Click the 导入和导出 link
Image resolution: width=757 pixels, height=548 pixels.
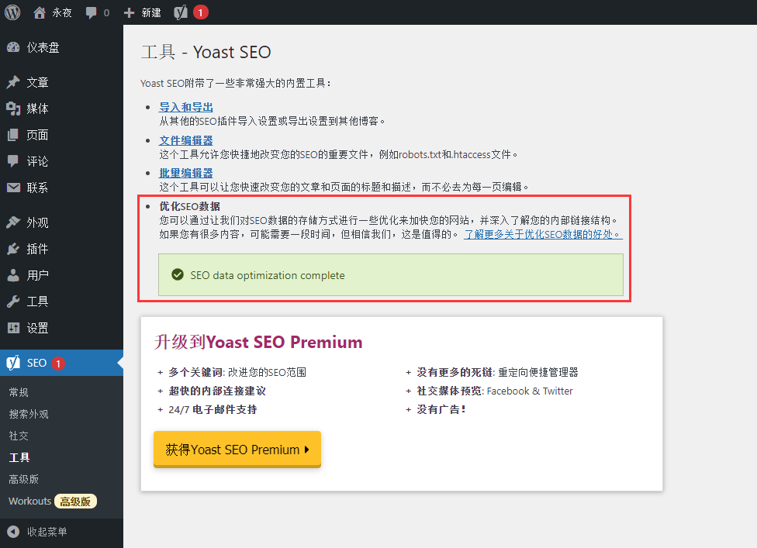point(186,107)
